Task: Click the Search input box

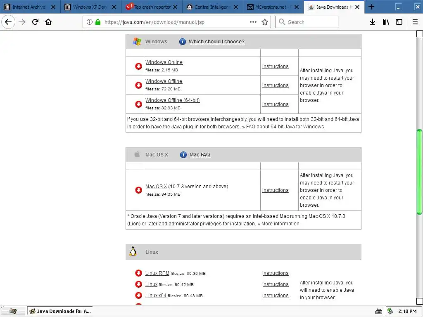Action: [x=307, y=22]
